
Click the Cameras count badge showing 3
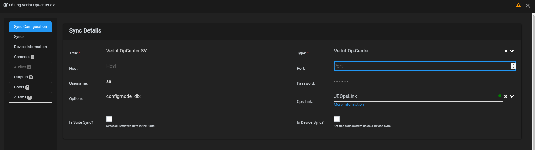tap(32, 57)
